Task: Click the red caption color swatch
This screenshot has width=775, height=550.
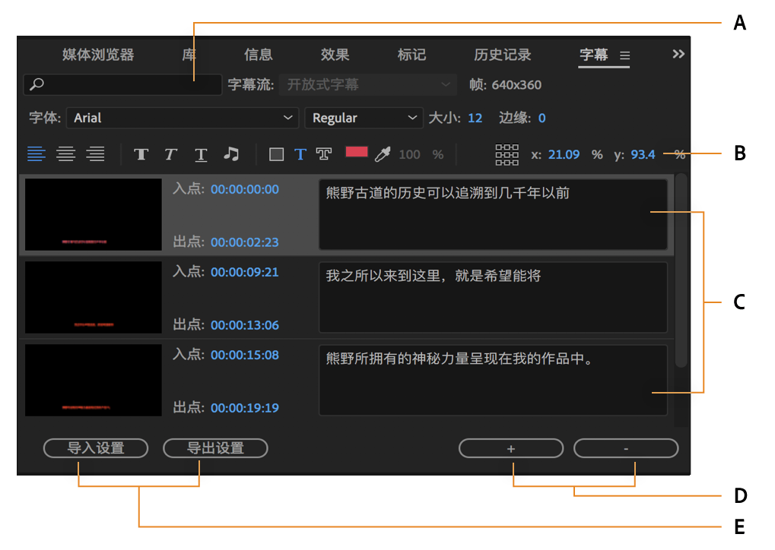Action: tap(356, 152)
